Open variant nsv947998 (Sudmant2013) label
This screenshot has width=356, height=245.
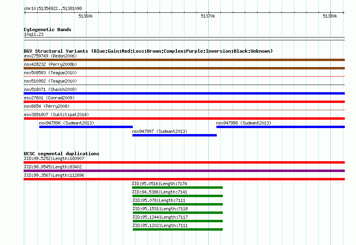pos(244,123)
